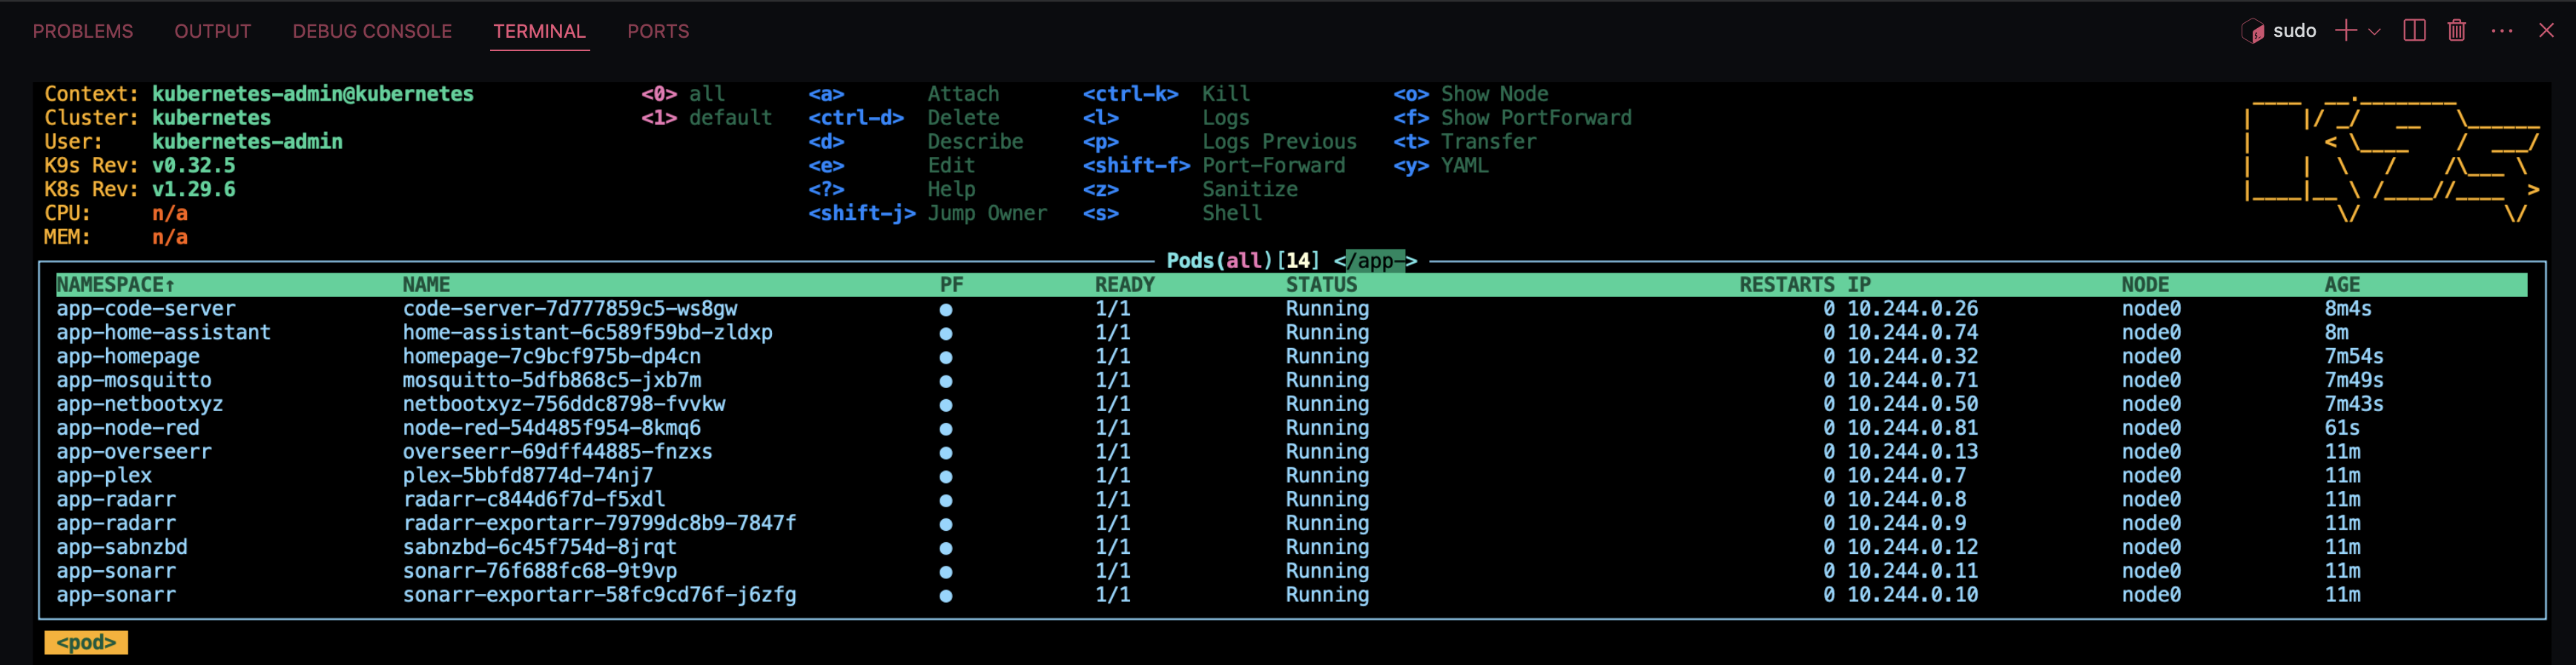Select pod radarr-c844d6f7d-f5xdl
Viewport: 2576px width, 665px height.
pos(534,499)
